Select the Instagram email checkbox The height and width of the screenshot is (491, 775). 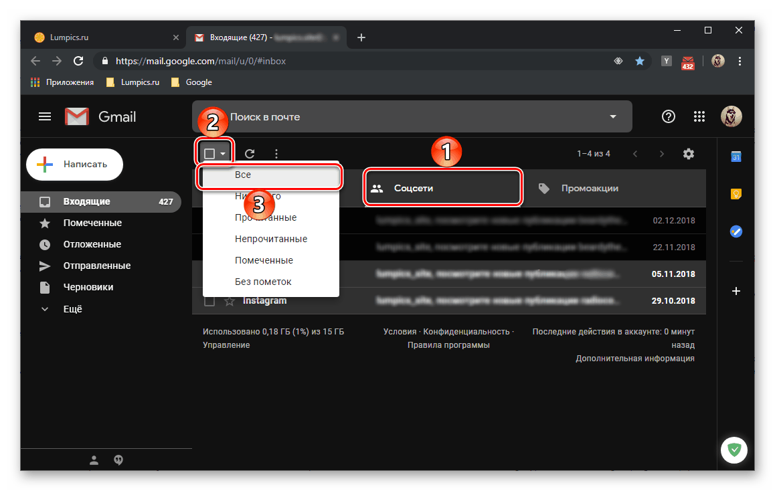(x=209, y=300)
